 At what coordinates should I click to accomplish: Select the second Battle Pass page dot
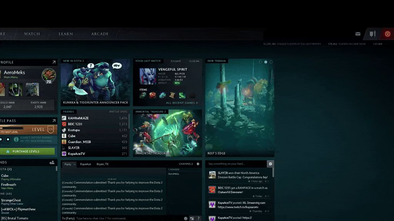(x=8, y=139)
